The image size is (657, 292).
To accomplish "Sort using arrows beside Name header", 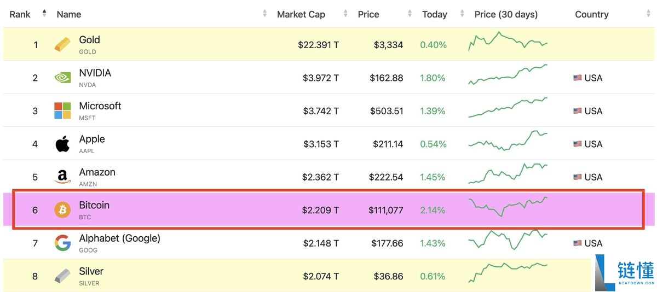I will coord(265,14).
